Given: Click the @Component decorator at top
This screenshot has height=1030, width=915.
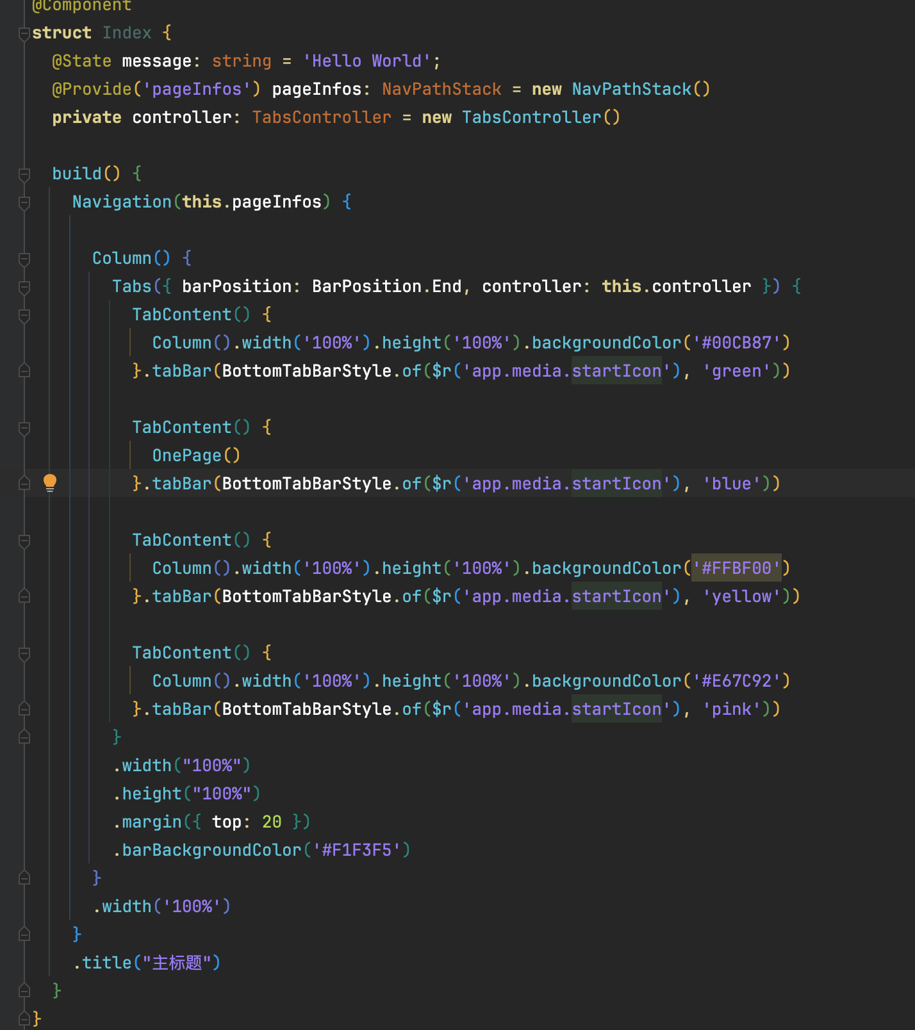Looking at the screenshot, I should 82,6.
